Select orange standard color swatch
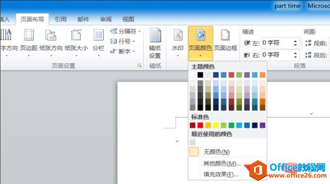 [208, 125]
